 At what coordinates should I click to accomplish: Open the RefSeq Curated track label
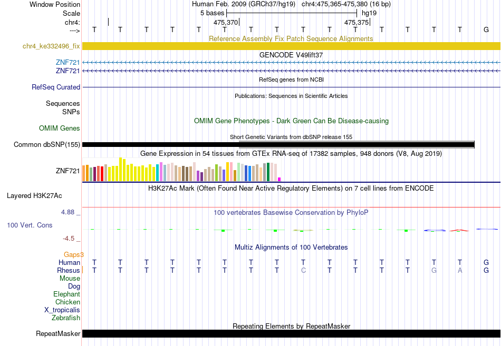pos(56,87)
